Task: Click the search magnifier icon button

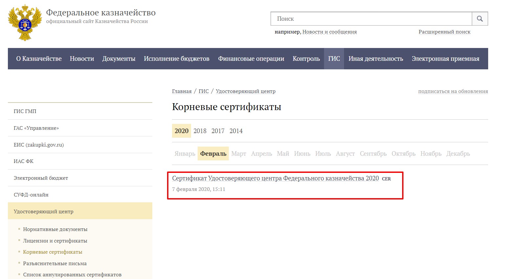Action: pyautogui.click(x=480, y=19)
